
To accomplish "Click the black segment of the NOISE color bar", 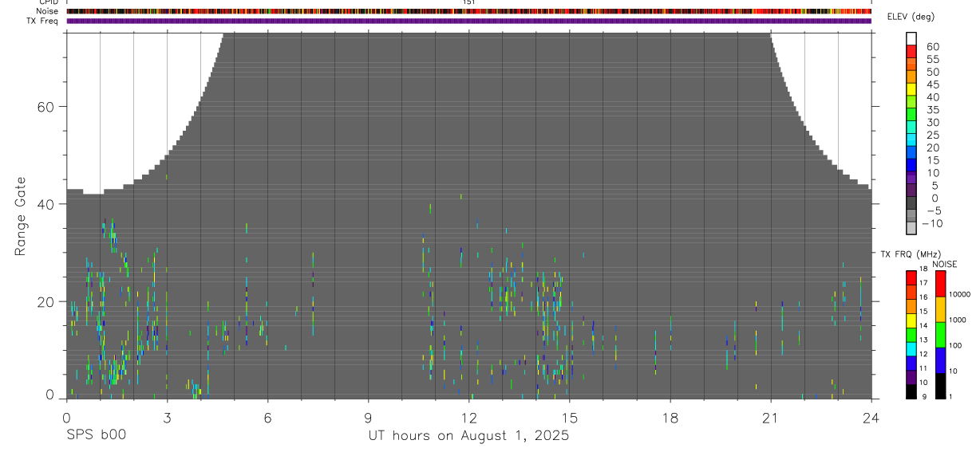I will tap(939, 386).
